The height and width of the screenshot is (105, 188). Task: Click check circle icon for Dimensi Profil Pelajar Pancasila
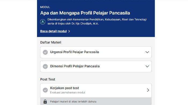click(45, 67)
